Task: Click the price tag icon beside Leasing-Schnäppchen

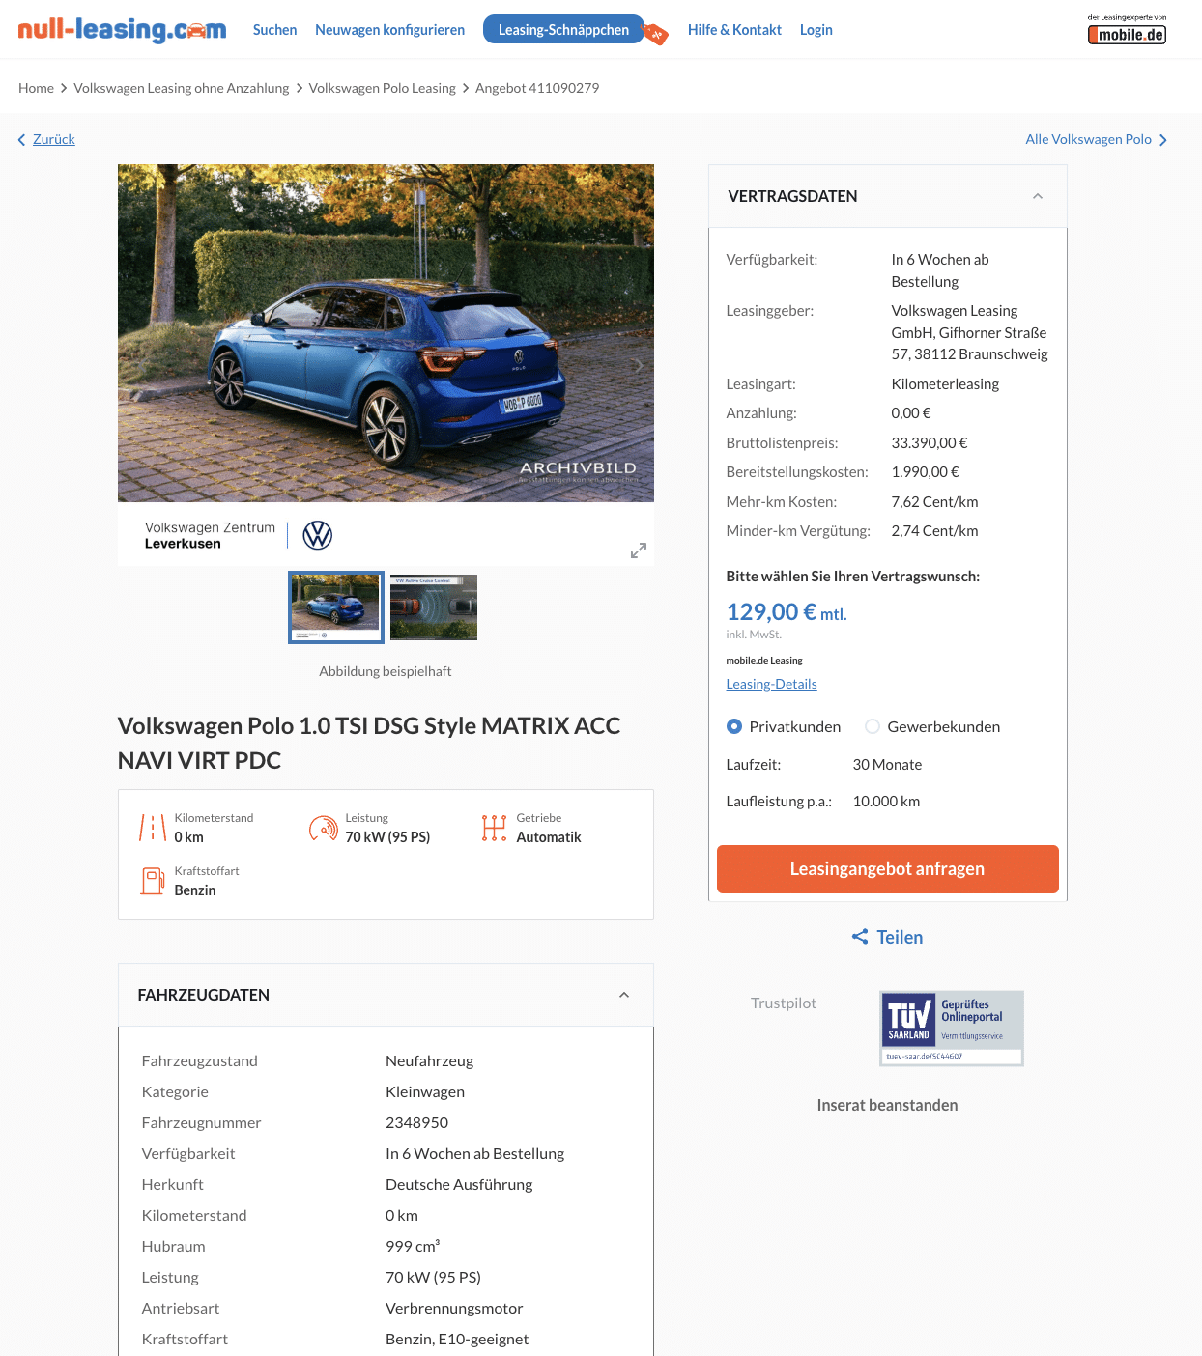Action: point(656,35)
